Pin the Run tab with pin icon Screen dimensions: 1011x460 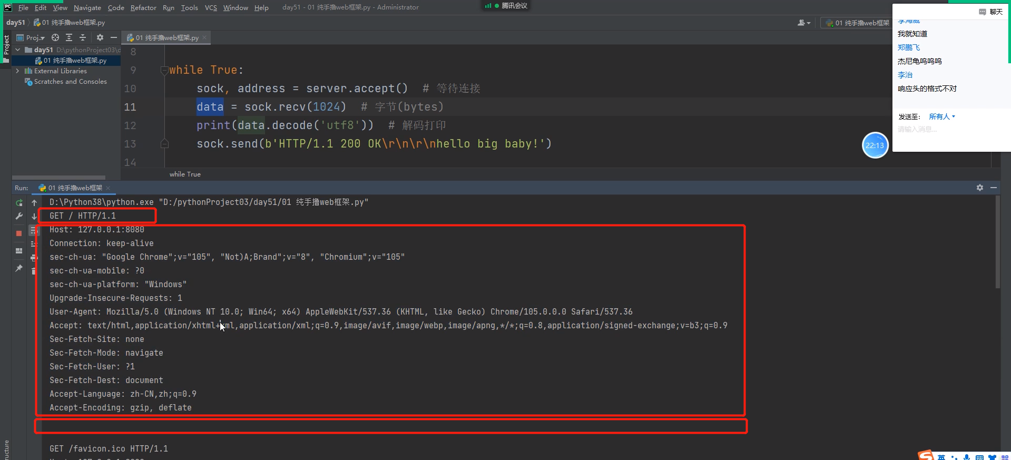(19, 268)
